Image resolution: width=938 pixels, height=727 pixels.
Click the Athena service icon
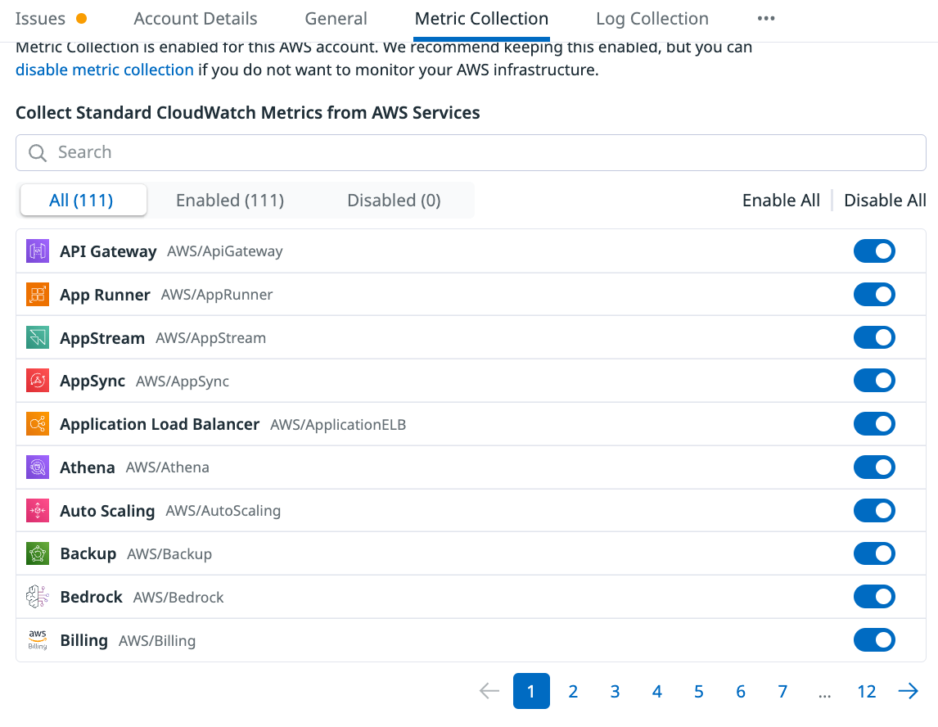click(38, 467)
